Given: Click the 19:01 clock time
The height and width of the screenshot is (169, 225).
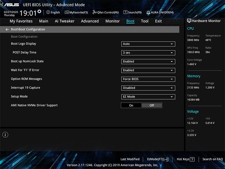Looking at the screenshot, I should [28, 13].
